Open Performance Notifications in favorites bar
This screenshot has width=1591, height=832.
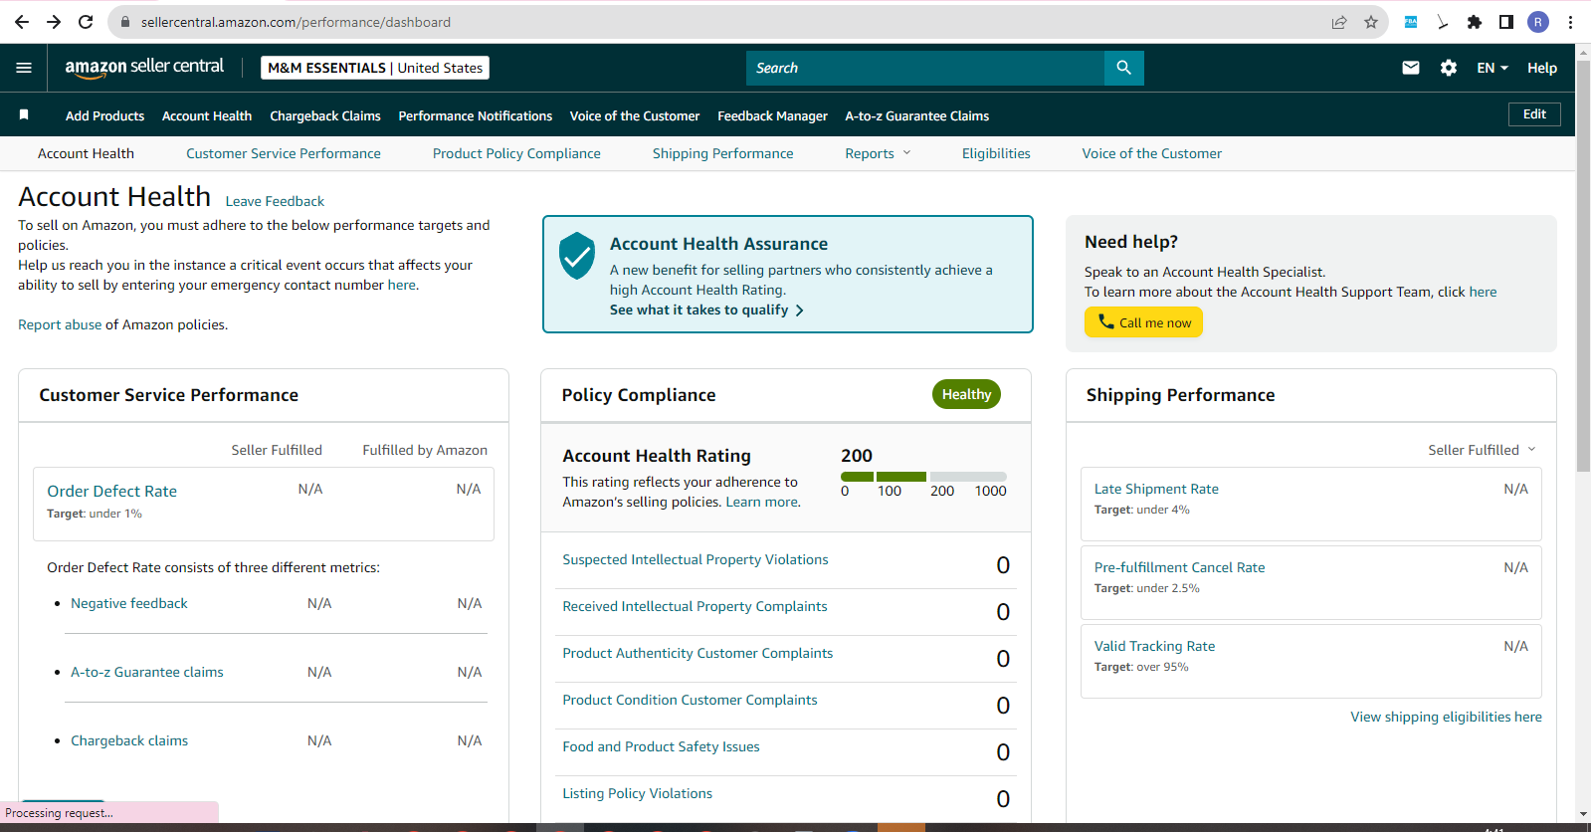(x=476, y=115)
